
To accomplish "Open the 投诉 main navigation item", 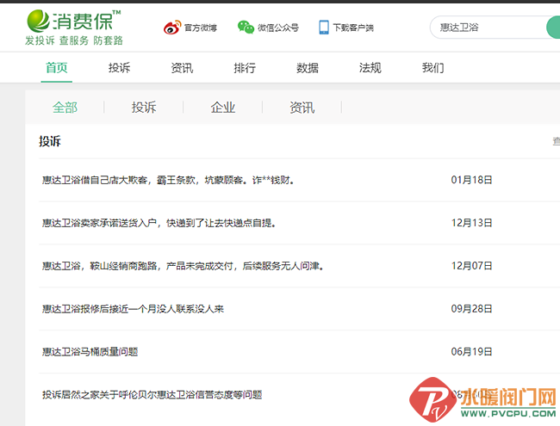I will click(119, 67).
